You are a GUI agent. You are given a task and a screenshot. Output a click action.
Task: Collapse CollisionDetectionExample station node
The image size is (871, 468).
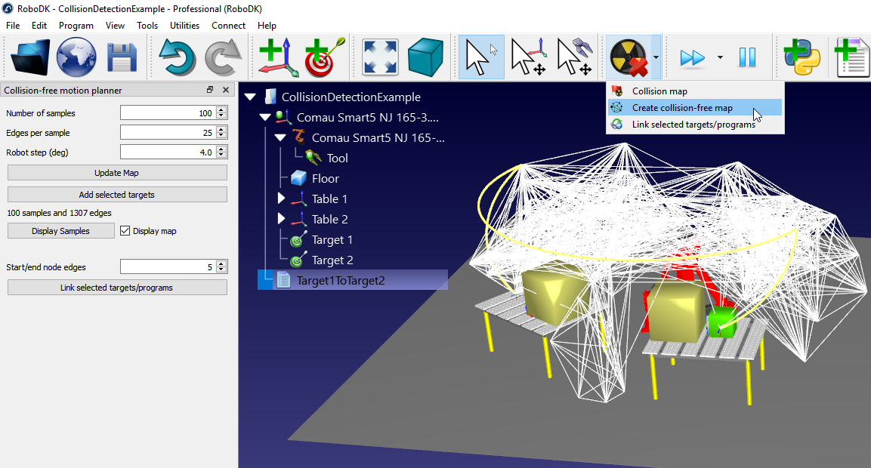251,97
